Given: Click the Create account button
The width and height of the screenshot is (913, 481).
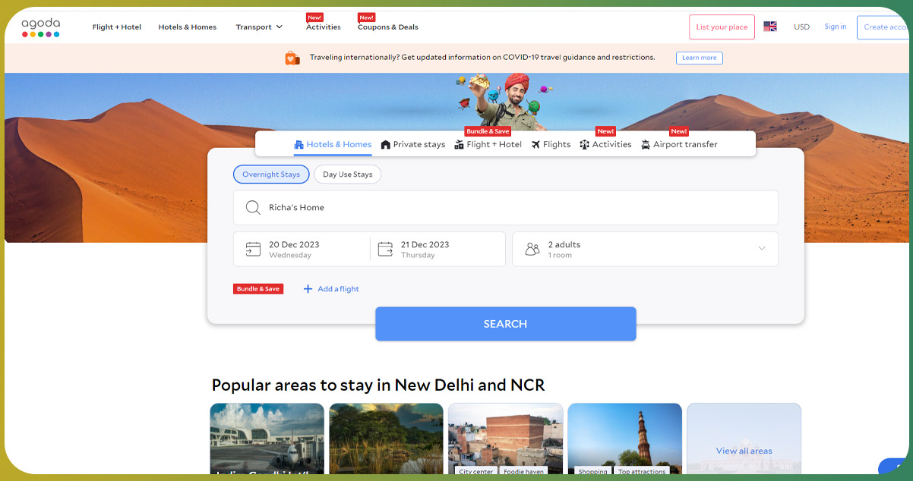Looking at the screenshot, I should click(883, 27).
